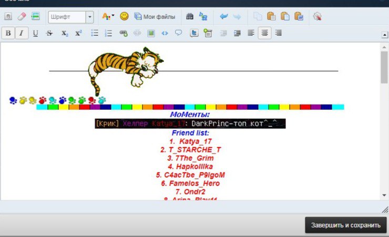The image size is (389, 237).
Task: Click the Insert Link icon
Action: pos(124,33)
